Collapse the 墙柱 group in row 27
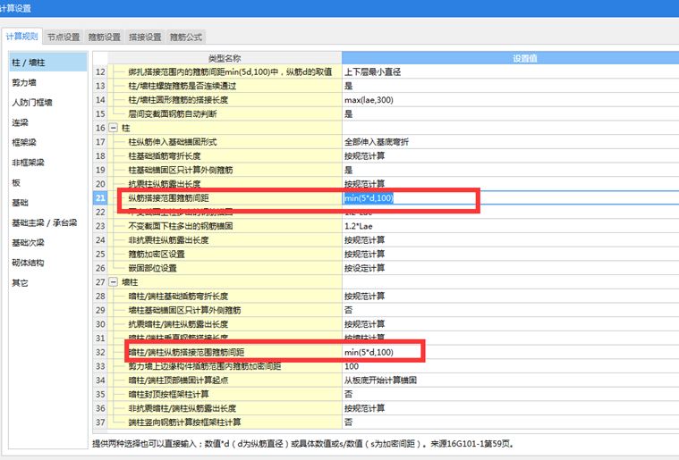Screen dimensions: 679x460 point(115,281)
